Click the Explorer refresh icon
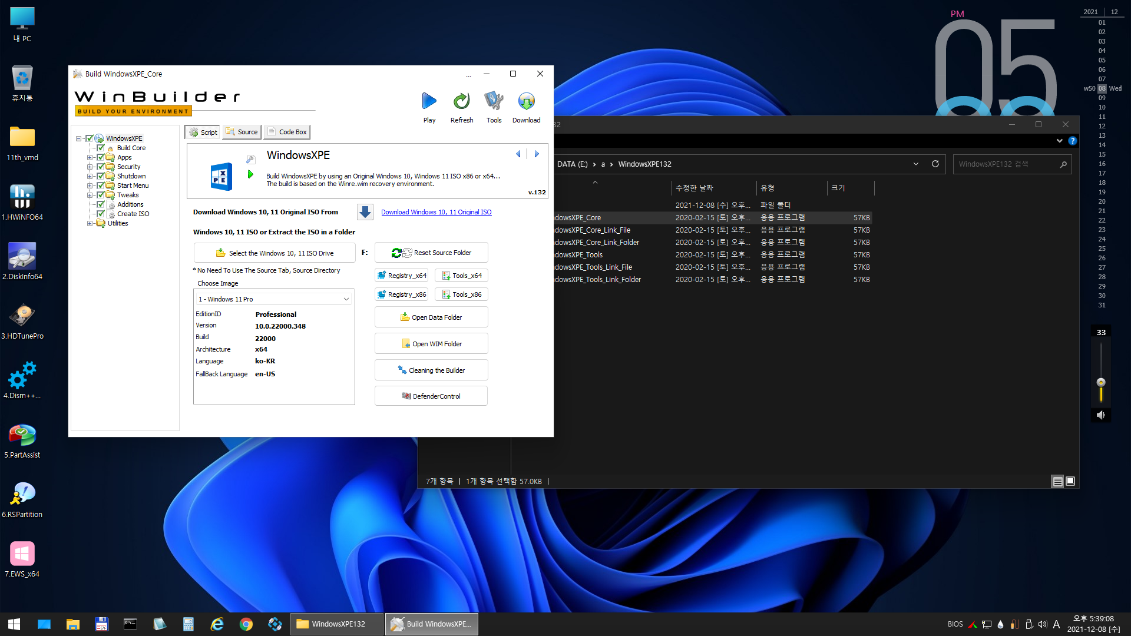 click(935, 164)
